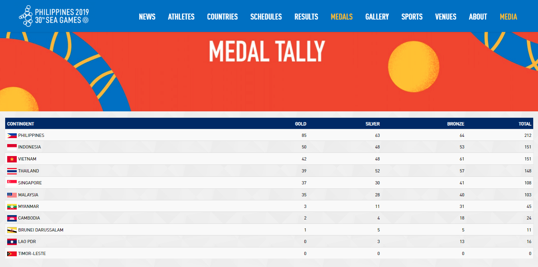The width and height of the screenshot is (538, 267).
Task: Click the Total column header
Action: tap(525, 124)
